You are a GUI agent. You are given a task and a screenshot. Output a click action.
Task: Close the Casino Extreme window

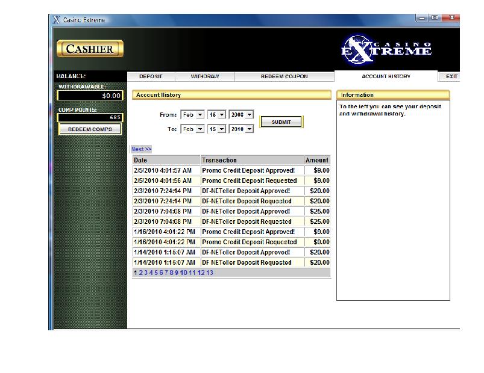[451, 18]
